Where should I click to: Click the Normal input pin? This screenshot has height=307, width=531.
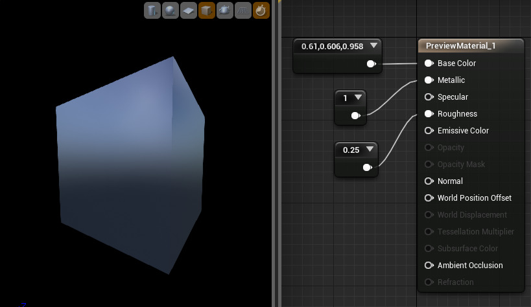429,181
